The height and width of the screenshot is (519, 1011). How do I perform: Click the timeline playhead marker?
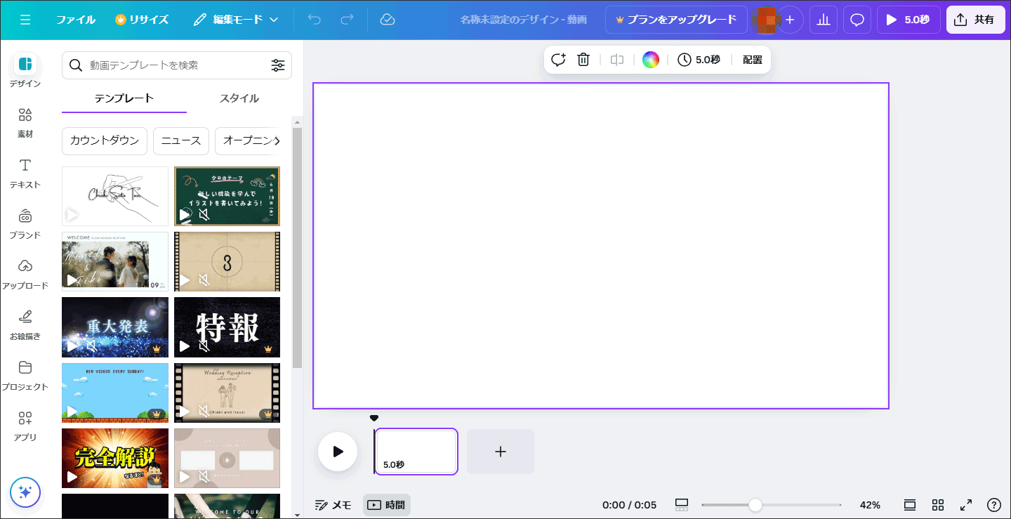[x=374, y=419]
